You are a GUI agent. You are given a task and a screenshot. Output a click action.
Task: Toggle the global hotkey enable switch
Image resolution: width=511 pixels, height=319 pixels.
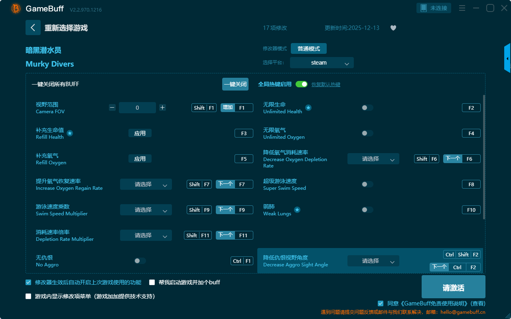click(x=302, y=84)
